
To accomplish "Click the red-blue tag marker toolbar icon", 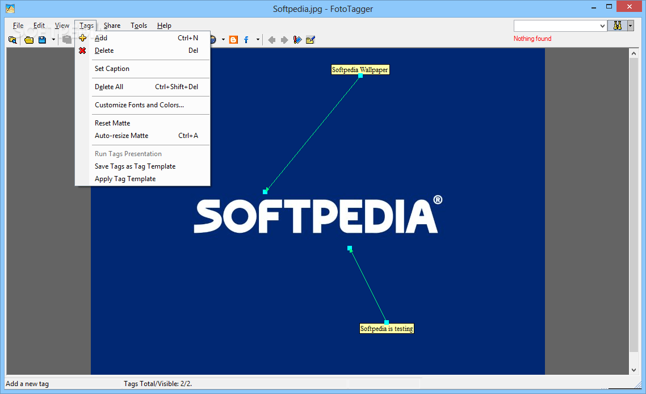I will [297, 40].
